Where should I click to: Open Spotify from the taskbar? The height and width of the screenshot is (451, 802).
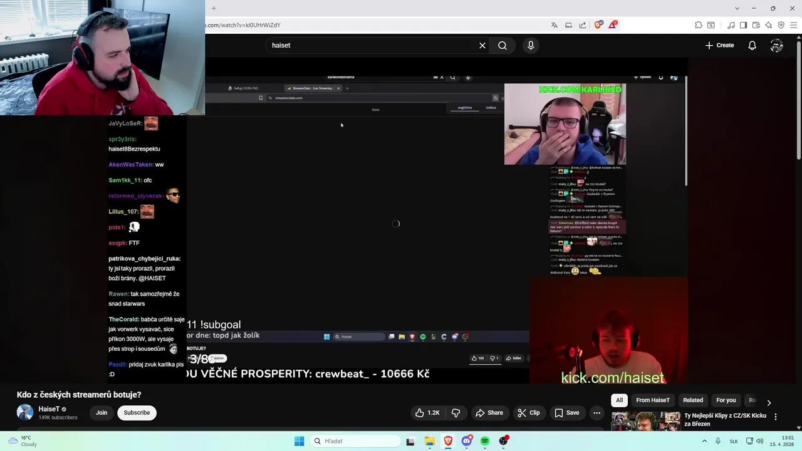485,441
